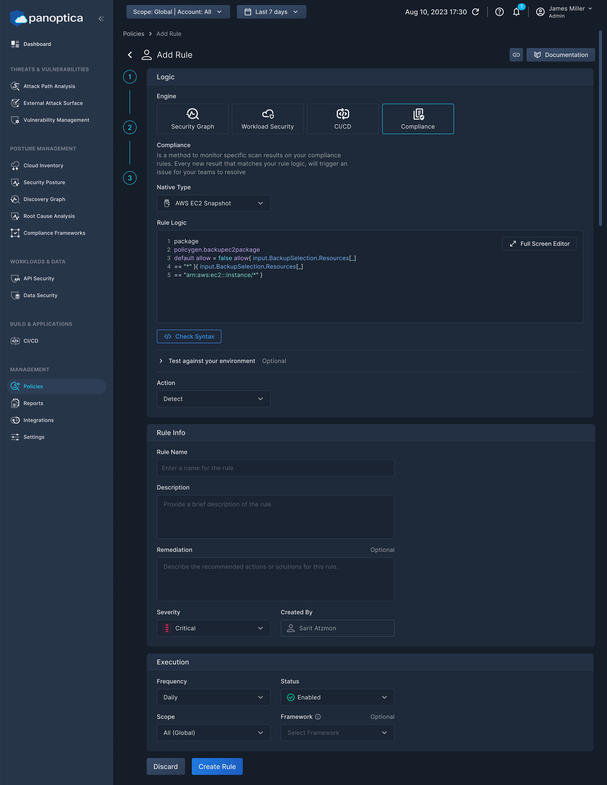Go back using the arrow beside Add Rule
The width and height of the screenshot is (607, 785).
[130, 55]
